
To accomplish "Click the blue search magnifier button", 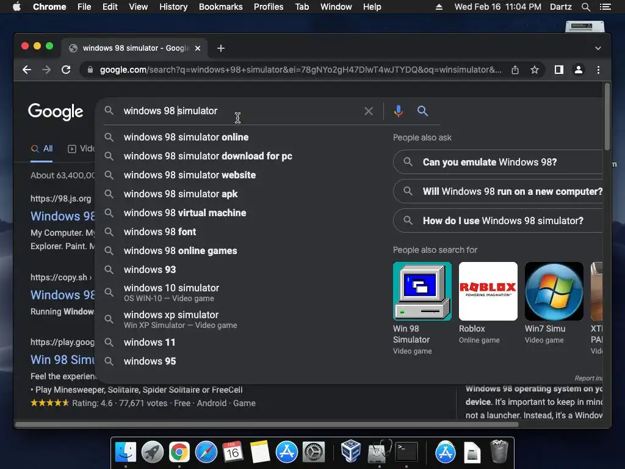I will click(422, 111).
